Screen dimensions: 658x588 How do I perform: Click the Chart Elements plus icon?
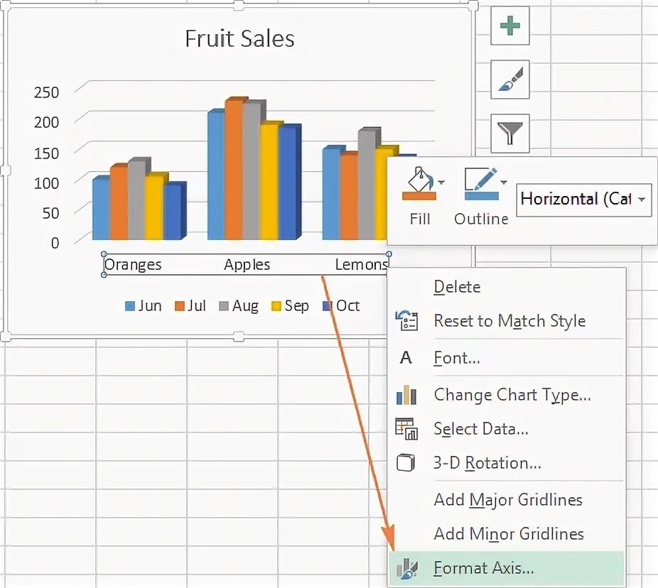point(510,27)
